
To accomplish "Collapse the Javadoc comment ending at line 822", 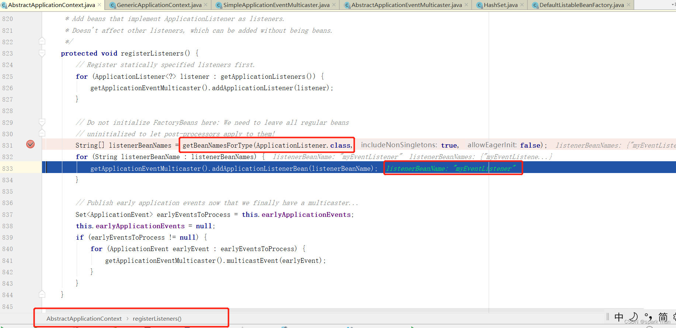I will (x=42, y=41).
